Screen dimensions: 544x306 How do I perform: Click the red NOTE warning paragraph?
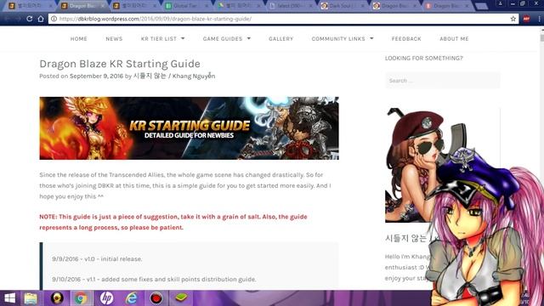click(x=173, y=222)
